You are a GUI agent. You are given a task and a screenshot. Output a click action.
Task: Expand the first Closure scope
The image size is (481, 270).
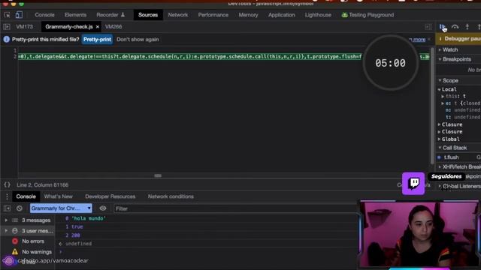(452, 124)
